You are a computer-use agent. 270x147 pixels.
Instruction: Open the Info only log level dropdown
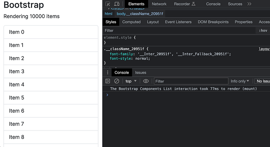pos(240,81)
